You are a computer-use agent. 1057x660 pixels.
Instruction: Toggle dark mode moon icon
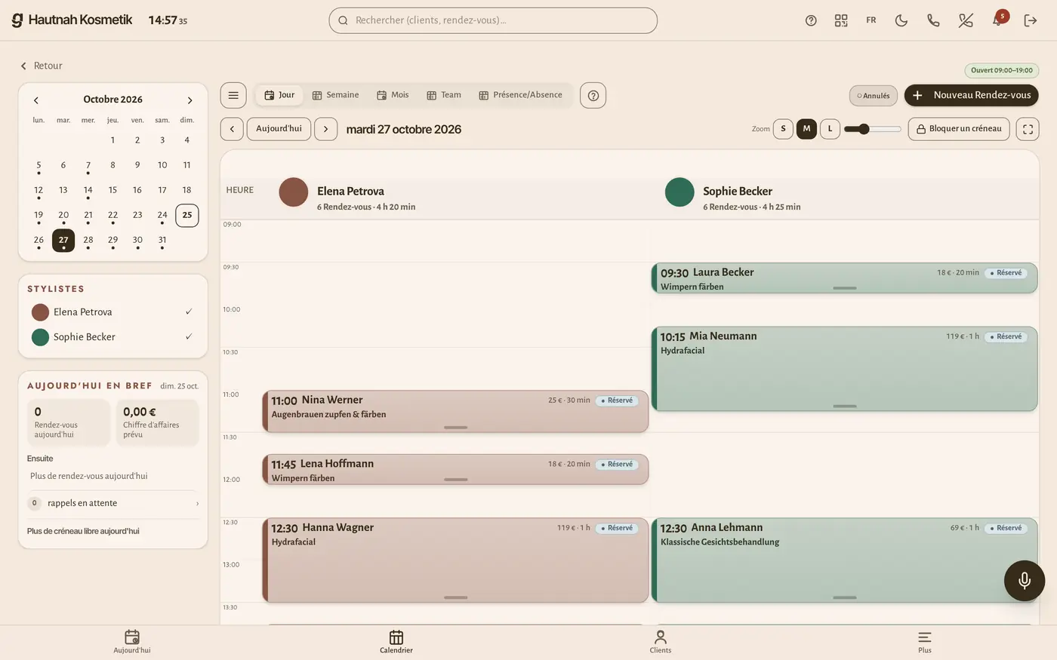[901, 20]
